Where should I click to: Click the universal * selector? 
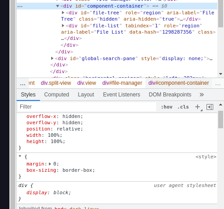pos(20,157)
